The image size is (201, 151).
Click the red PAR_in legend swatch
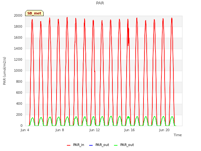point(68,145)
